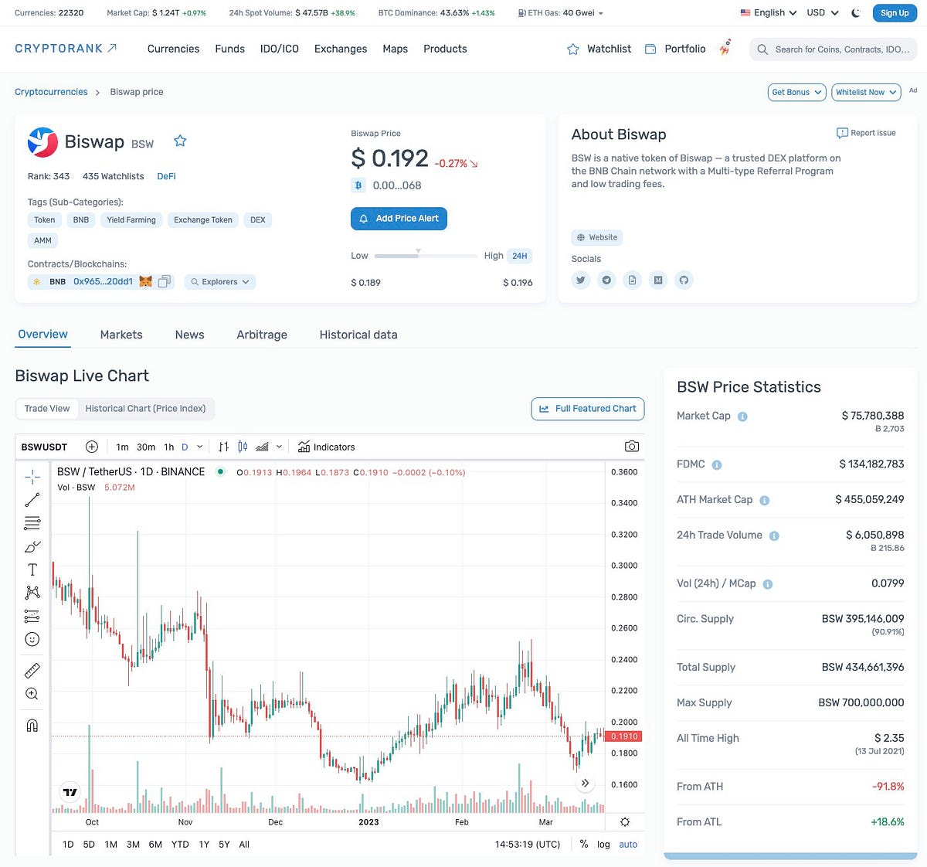Toggle percent scale on chart
This screenshot has width=927, height=867.
click(x=584, y=845)
